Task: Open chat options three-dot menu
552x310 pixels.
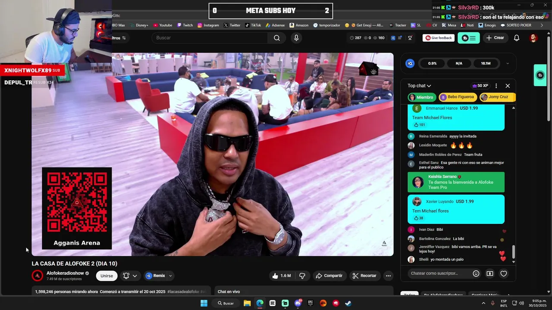Action: (496, 86)
